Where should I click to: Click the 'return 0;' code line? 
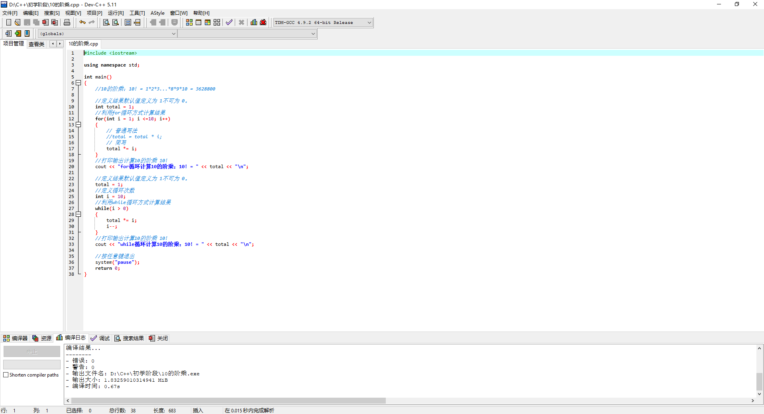point(107,268)
